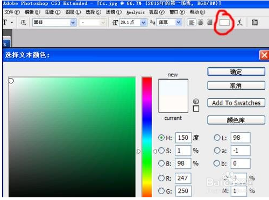Toggle the Character and Paragraph palettes
This screenshot has height=200, width=269.
pyautogui.click(x=254, y=23)
